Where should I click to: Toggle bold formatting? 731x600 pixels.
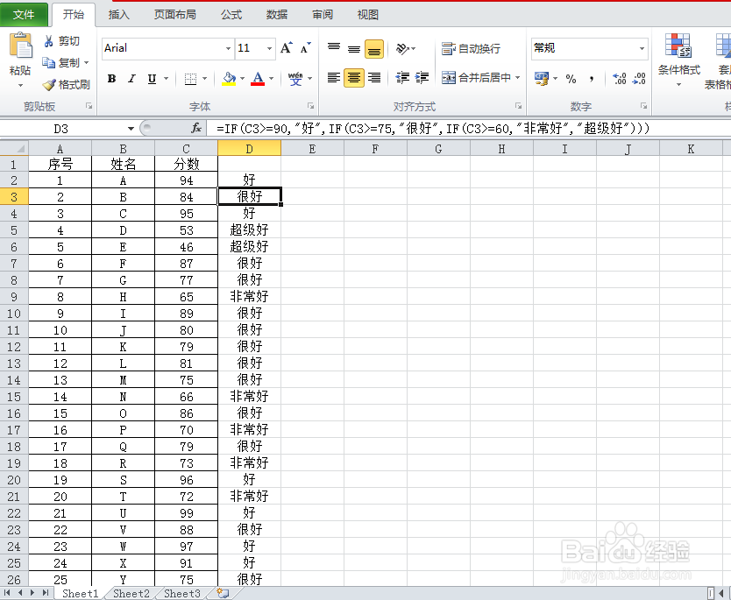tap(111, 78)
